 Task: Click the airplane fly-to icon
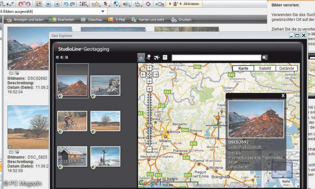[x=157, y=57]
